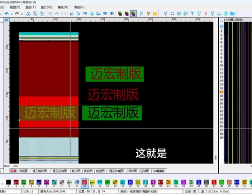Select blue X color code 16 swatch
This screenshot has height=194, width=252.
131,182
